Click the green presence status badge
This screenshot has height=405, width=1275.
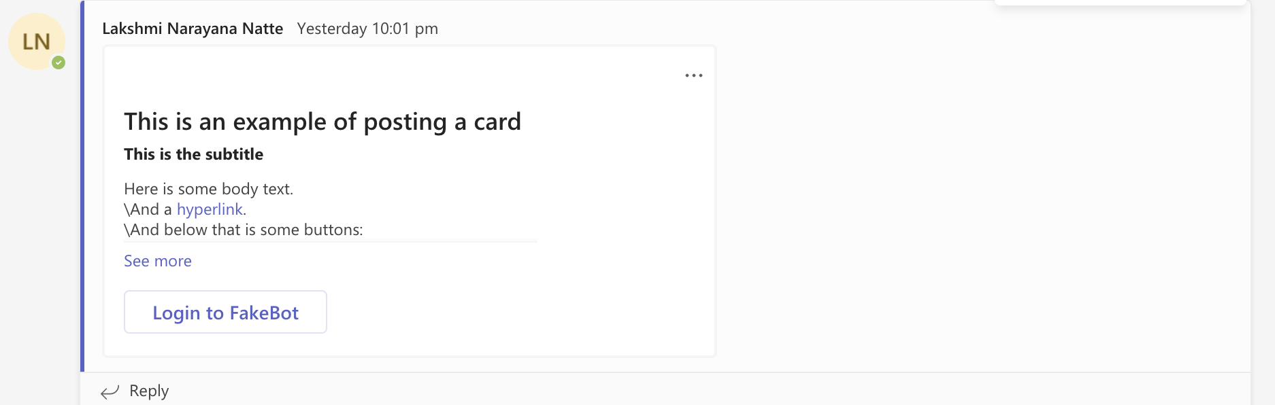58,63
